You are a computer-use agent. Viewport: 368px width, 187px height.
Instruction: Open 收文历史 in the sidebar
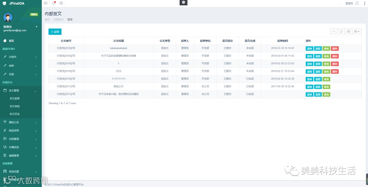click(15, 114)
